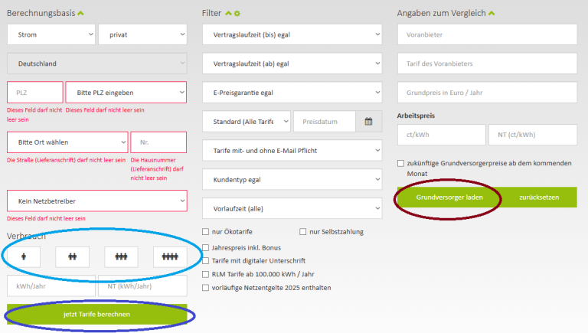Click the zurücksetzen button
The image size is (588, 333).
click(539, 198)
